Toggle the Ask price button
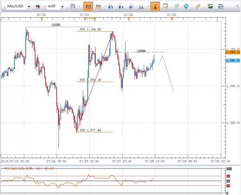Screen dimensions: 241x195 pos(99,6)
